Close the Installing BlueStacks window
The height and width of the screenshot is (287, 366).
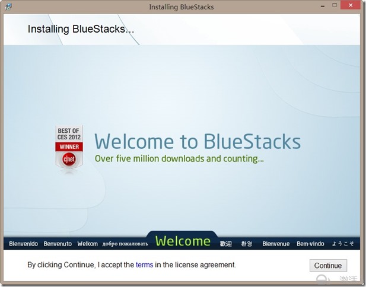[351, 5]
